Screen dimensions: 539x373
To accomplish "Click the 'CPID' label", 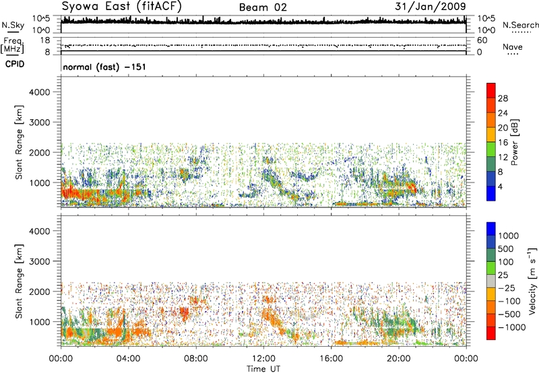I will 15,64.
